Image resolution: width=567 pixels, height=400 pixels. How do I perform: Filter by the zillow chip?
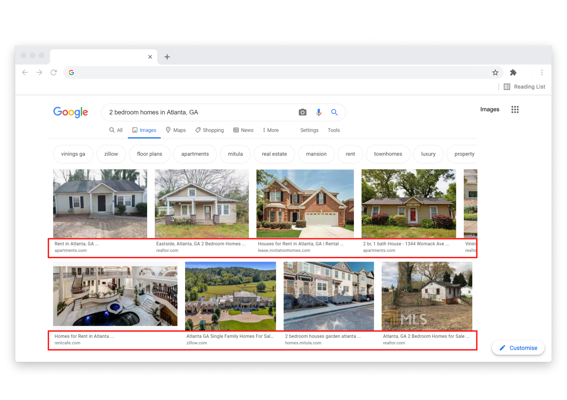point(111,154)
